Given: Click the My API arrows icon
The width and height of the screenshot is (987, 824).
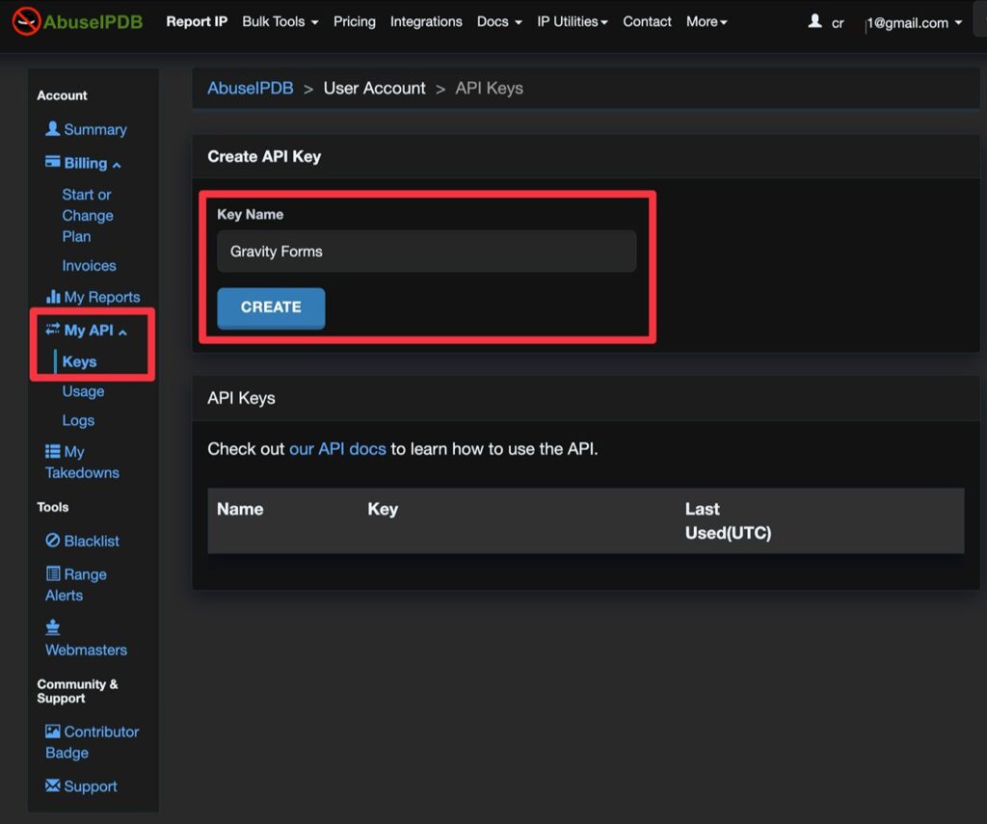Looking at the screenshot, I should (53, 329).
